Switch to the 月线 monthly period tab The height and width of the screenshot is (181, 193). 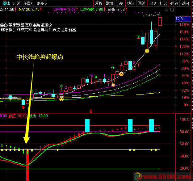click(17, 3)
